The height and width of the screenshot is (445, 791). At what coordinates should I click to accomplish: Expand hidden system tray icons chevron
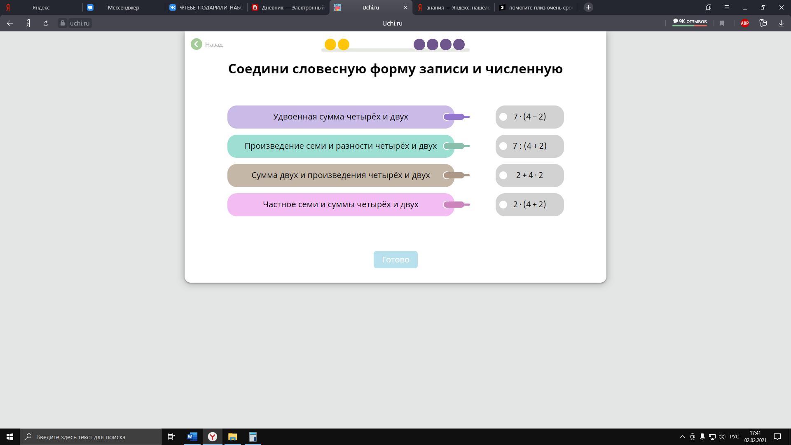point(682,437)
